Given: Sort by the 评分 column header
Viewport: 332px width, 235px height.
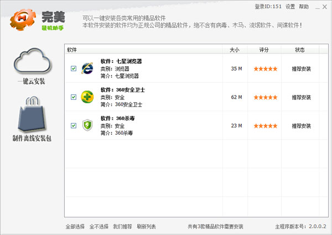Looking at the screenshot, I should click(264, 50).
